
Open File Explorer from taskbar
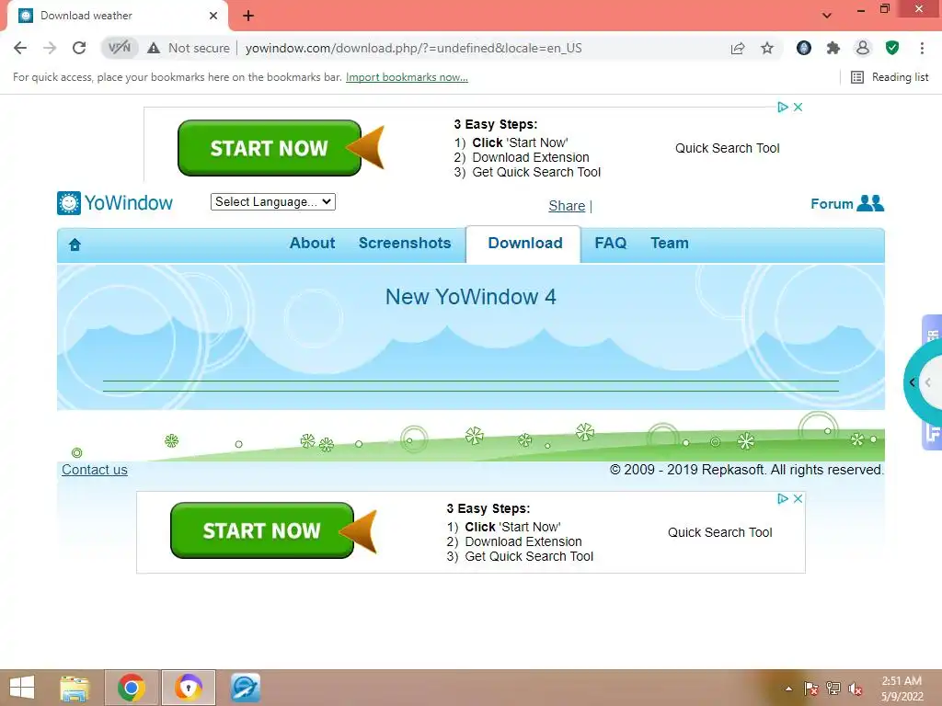(x=75, y=688)
